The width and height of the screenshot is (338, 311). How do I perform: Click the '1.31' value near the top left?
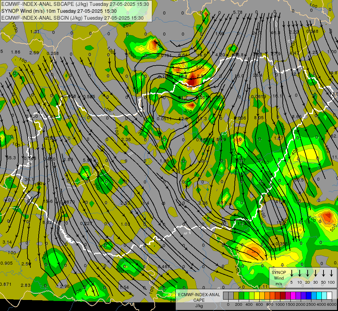tap(35, 32)
